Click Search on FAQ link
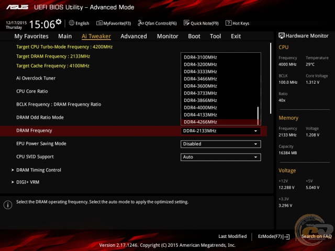This screenshot has width=335, height=251. (316, 236)
